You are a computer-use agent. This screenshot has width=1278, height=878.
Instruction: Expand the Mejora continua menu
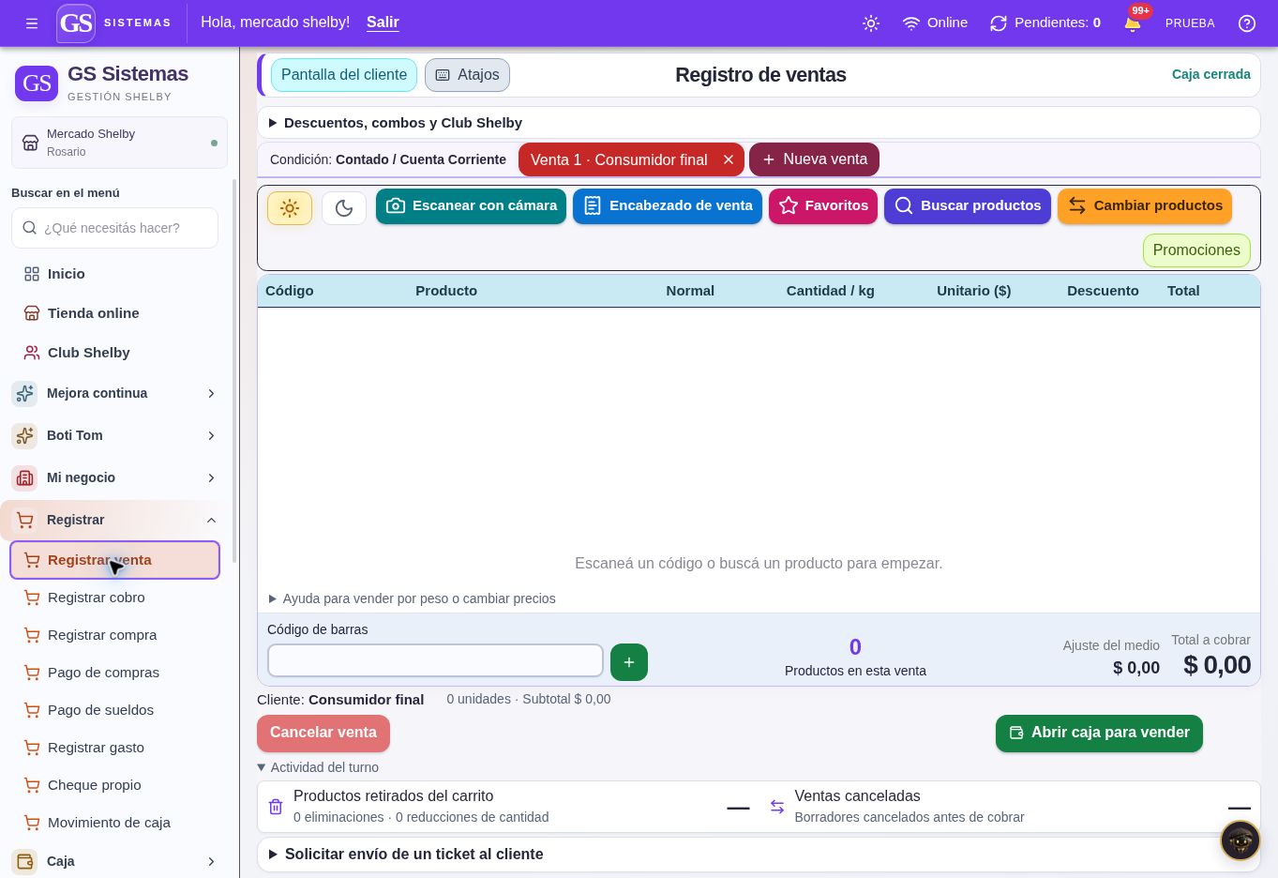(x=115, y=393)
